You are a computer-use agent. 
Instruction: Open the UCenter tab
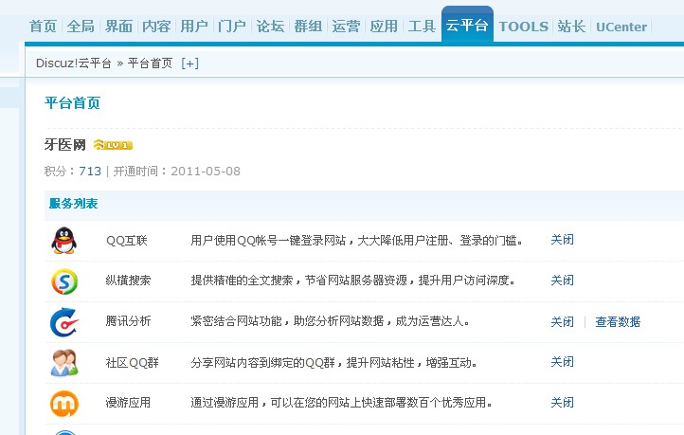621,27
